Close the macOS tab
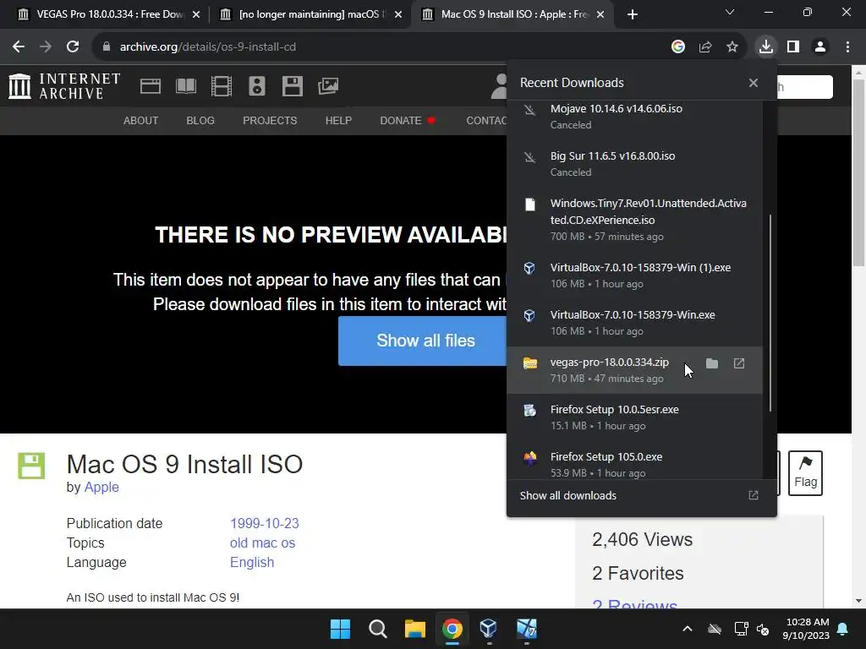 point(398,14)
